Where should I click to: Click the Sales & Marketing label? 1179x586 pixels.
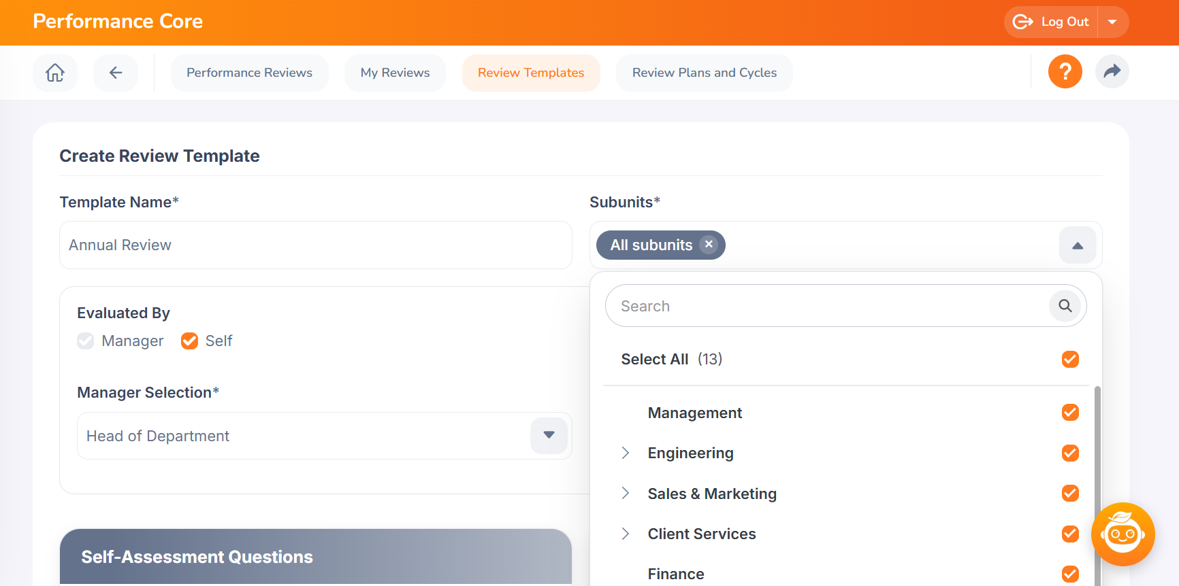coord(712,494)
